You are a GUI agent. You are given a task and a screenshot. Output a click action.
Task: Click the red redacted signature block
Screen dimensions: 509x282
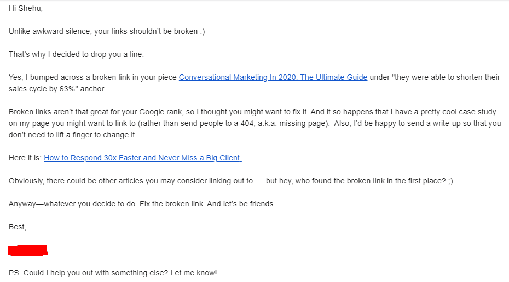pyautogui.click(x=28, y=250)
